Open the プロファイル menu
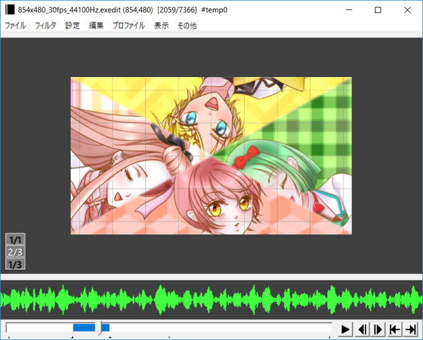Image resolution: width=423 pixels, height=340 pixels. tap(129, 25)
